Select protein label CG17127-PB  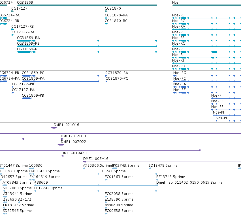tap(23, 84)
